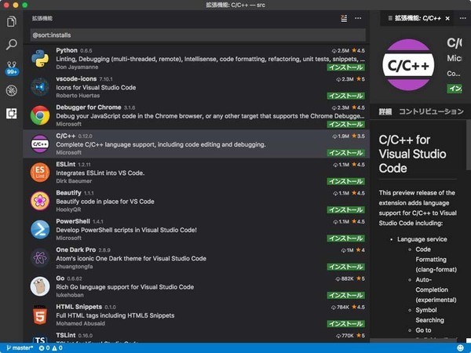Click publisher name zhuangtongfa
The width and height of the screenshot is (471, 353).
point(75,267)
